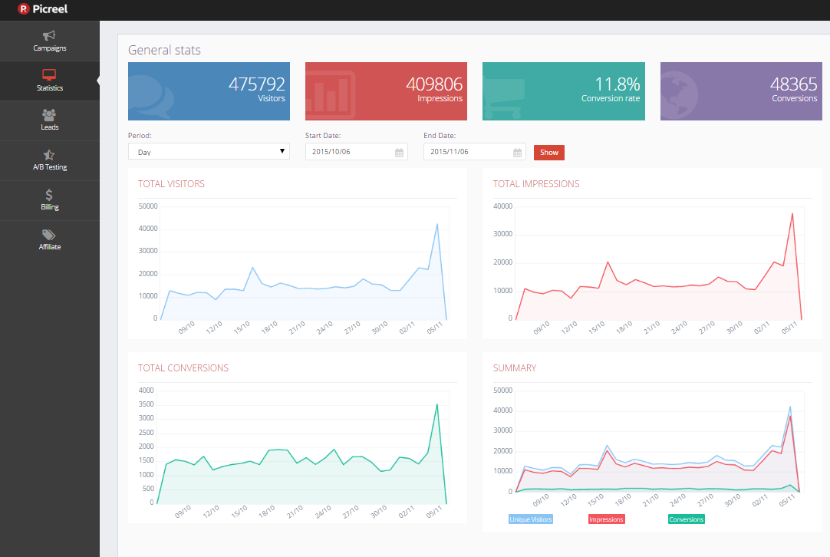Open Billing via the dollar icon

coord(48,195)
